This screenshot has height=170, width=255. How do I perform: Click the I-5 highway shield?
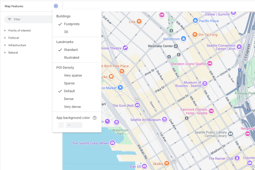point(240,70)
